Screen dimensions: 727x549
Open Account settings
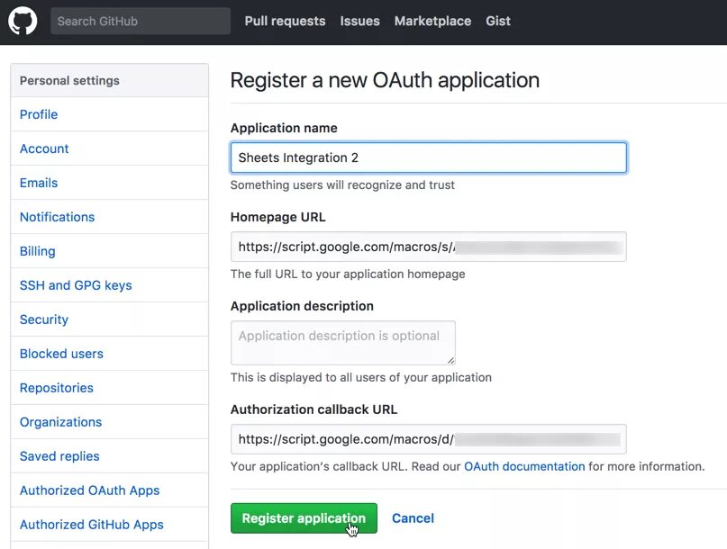pyautogui.click(x=43, y=148)
